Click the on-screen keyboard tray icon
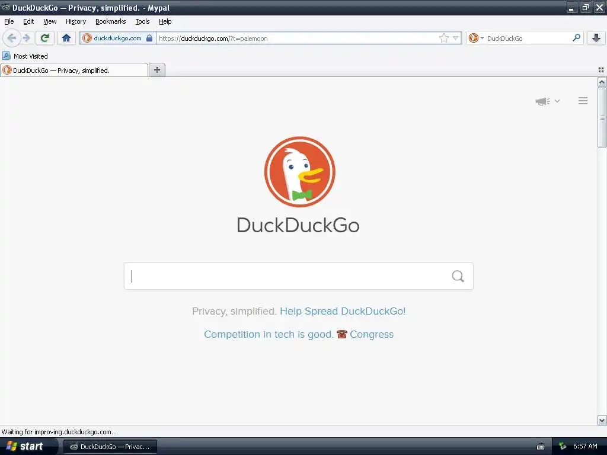 click(541, 447)
